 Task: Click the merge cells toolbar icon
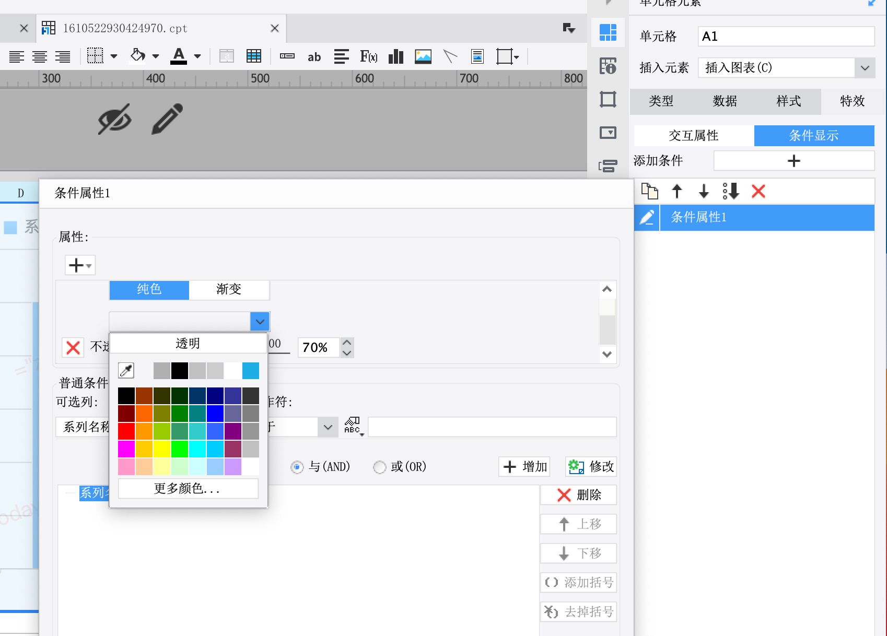coord(227,56)
